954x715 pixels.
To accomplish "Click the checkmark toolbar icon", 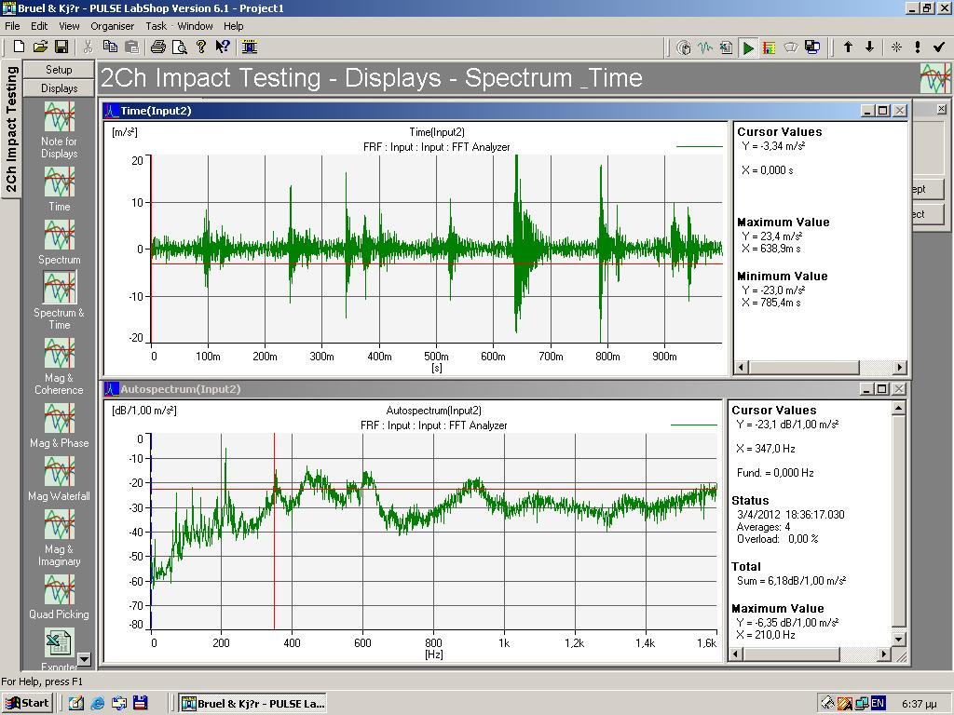I will pos(939,47).
